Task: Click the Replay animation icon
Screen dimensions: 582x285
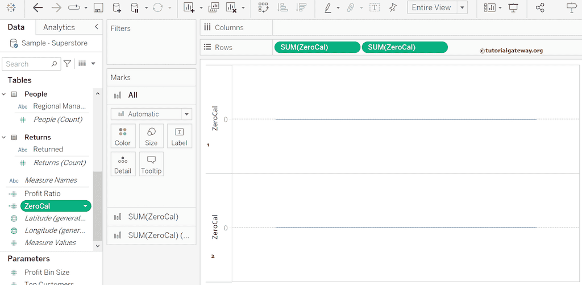Action: coord(74,7)
